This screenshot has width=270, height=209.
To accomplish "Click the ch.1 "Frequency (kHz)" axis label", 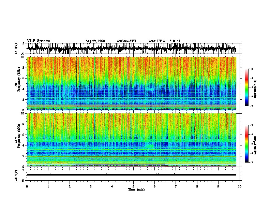I will [x=19, y=79].
